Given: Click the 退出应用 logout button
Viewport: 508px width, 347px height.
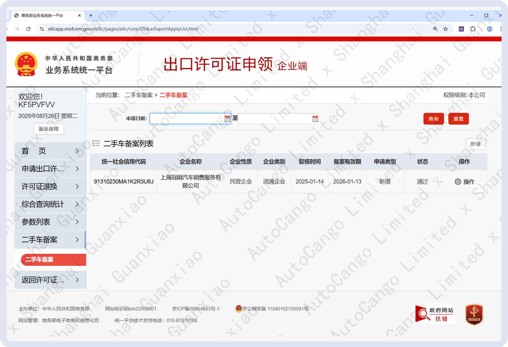Looking at the screenshot, I should 48,129.
